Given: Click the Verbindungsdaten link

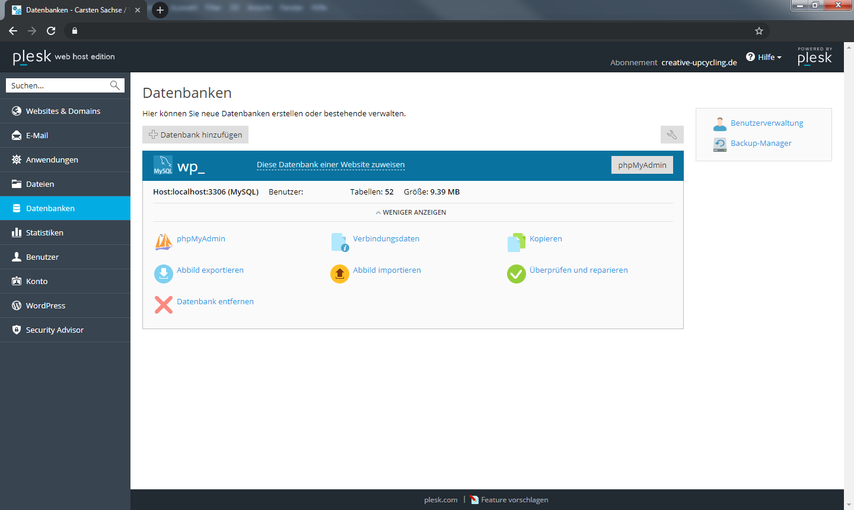Looking at the screenshot, I should (x=386, y=238).
